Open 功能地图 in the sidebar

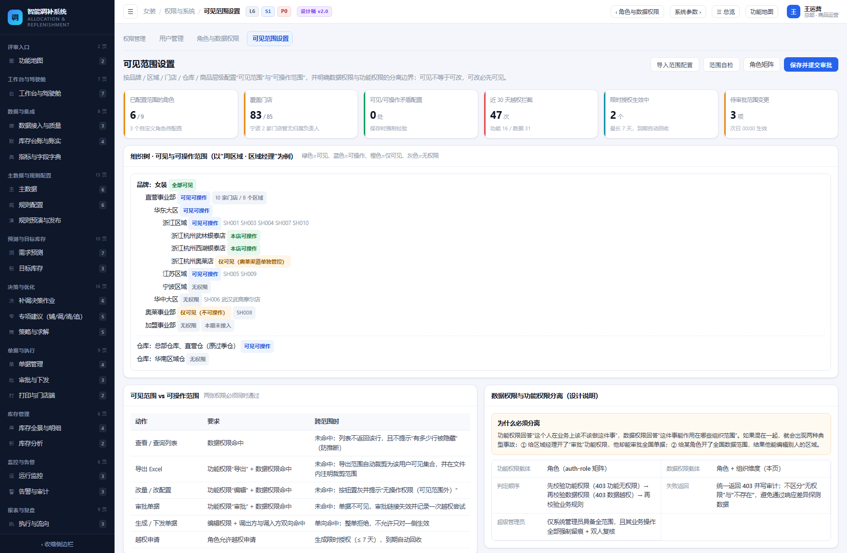57,61
